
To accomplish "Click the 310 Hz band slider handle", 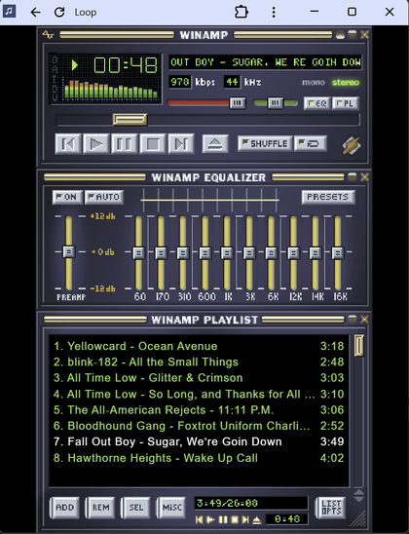I will [183, 253].
